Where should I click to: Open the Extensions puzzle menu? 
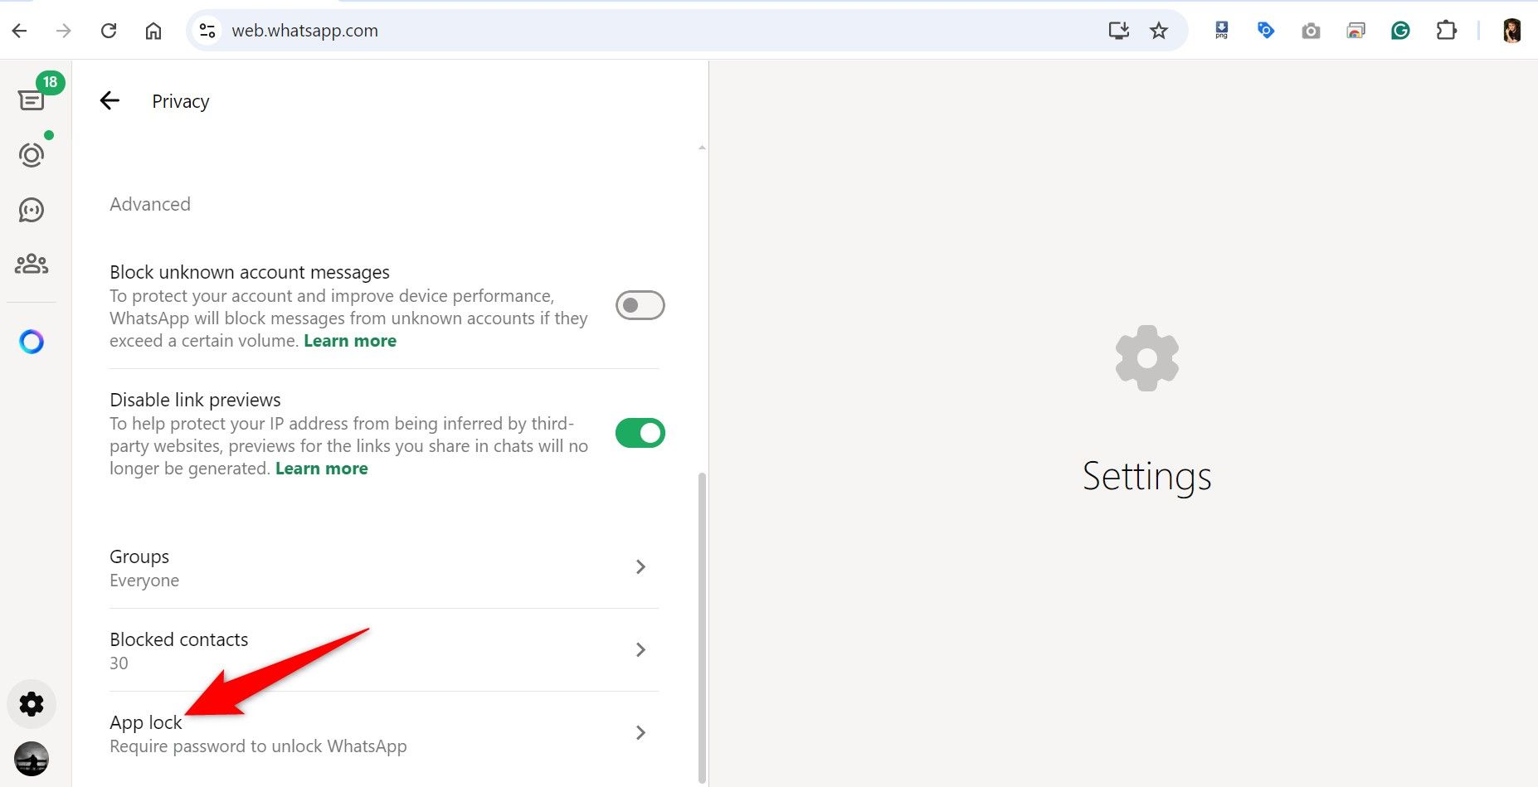click(1446, 31)
